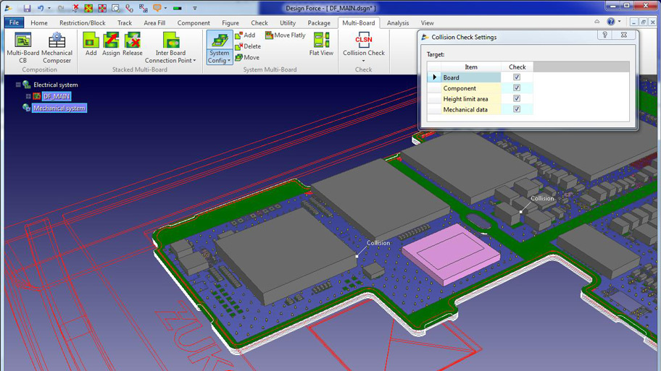Screen dimensions: 661x371
Task: Run the CLSN Collision Check
Action: tap(364, 44)
